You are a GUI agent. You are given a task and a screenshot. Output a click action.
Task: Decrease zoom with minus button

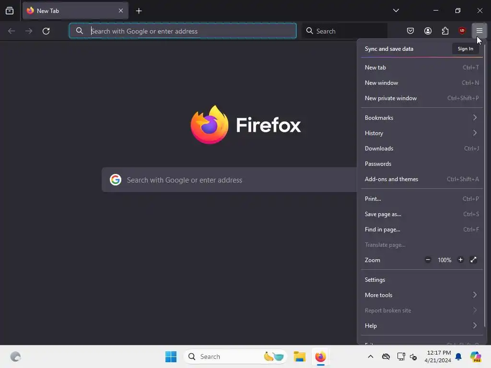point(428,260)
